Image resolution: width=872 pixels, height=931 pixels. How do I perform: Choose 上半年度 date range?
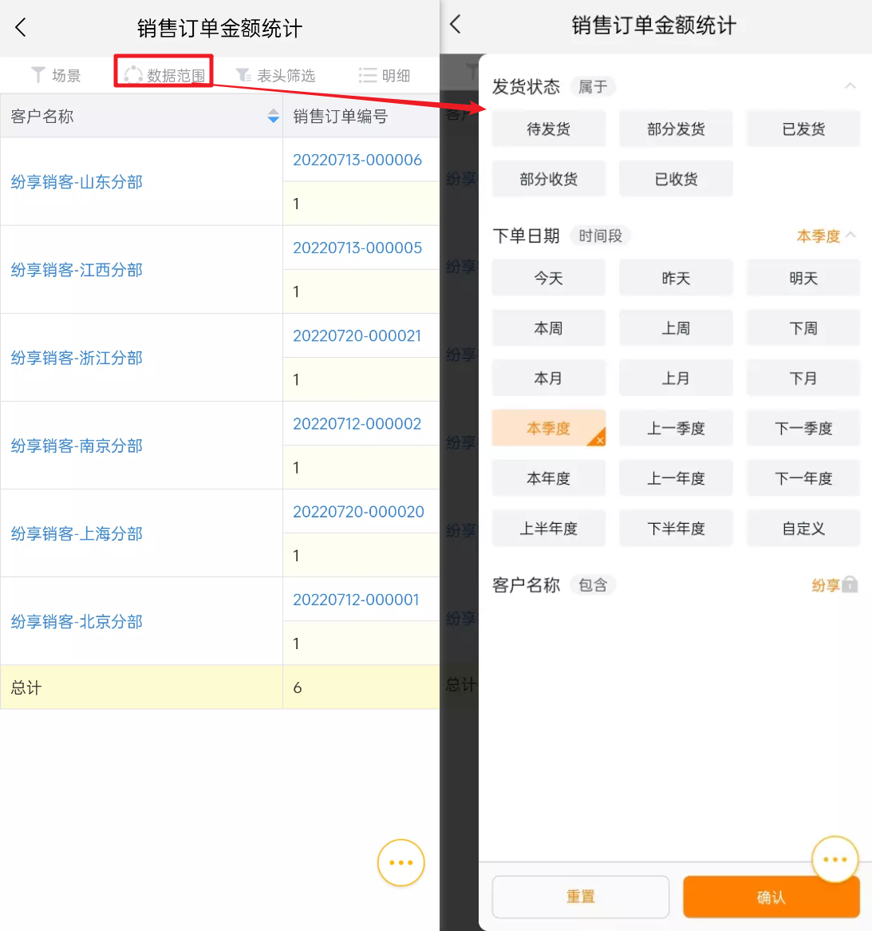tap(549, 528)
